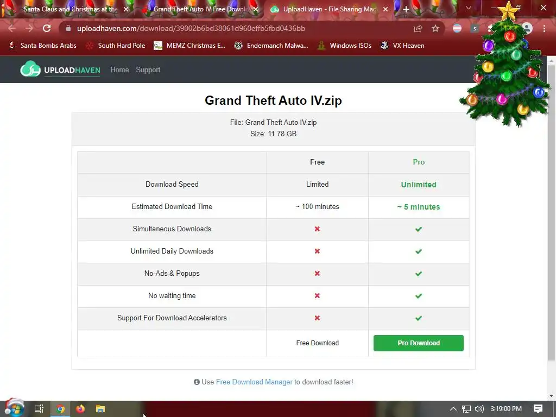Screen dimensions: 556x417
Task: View site info via the padlock icon
Action: pos(68,28)
